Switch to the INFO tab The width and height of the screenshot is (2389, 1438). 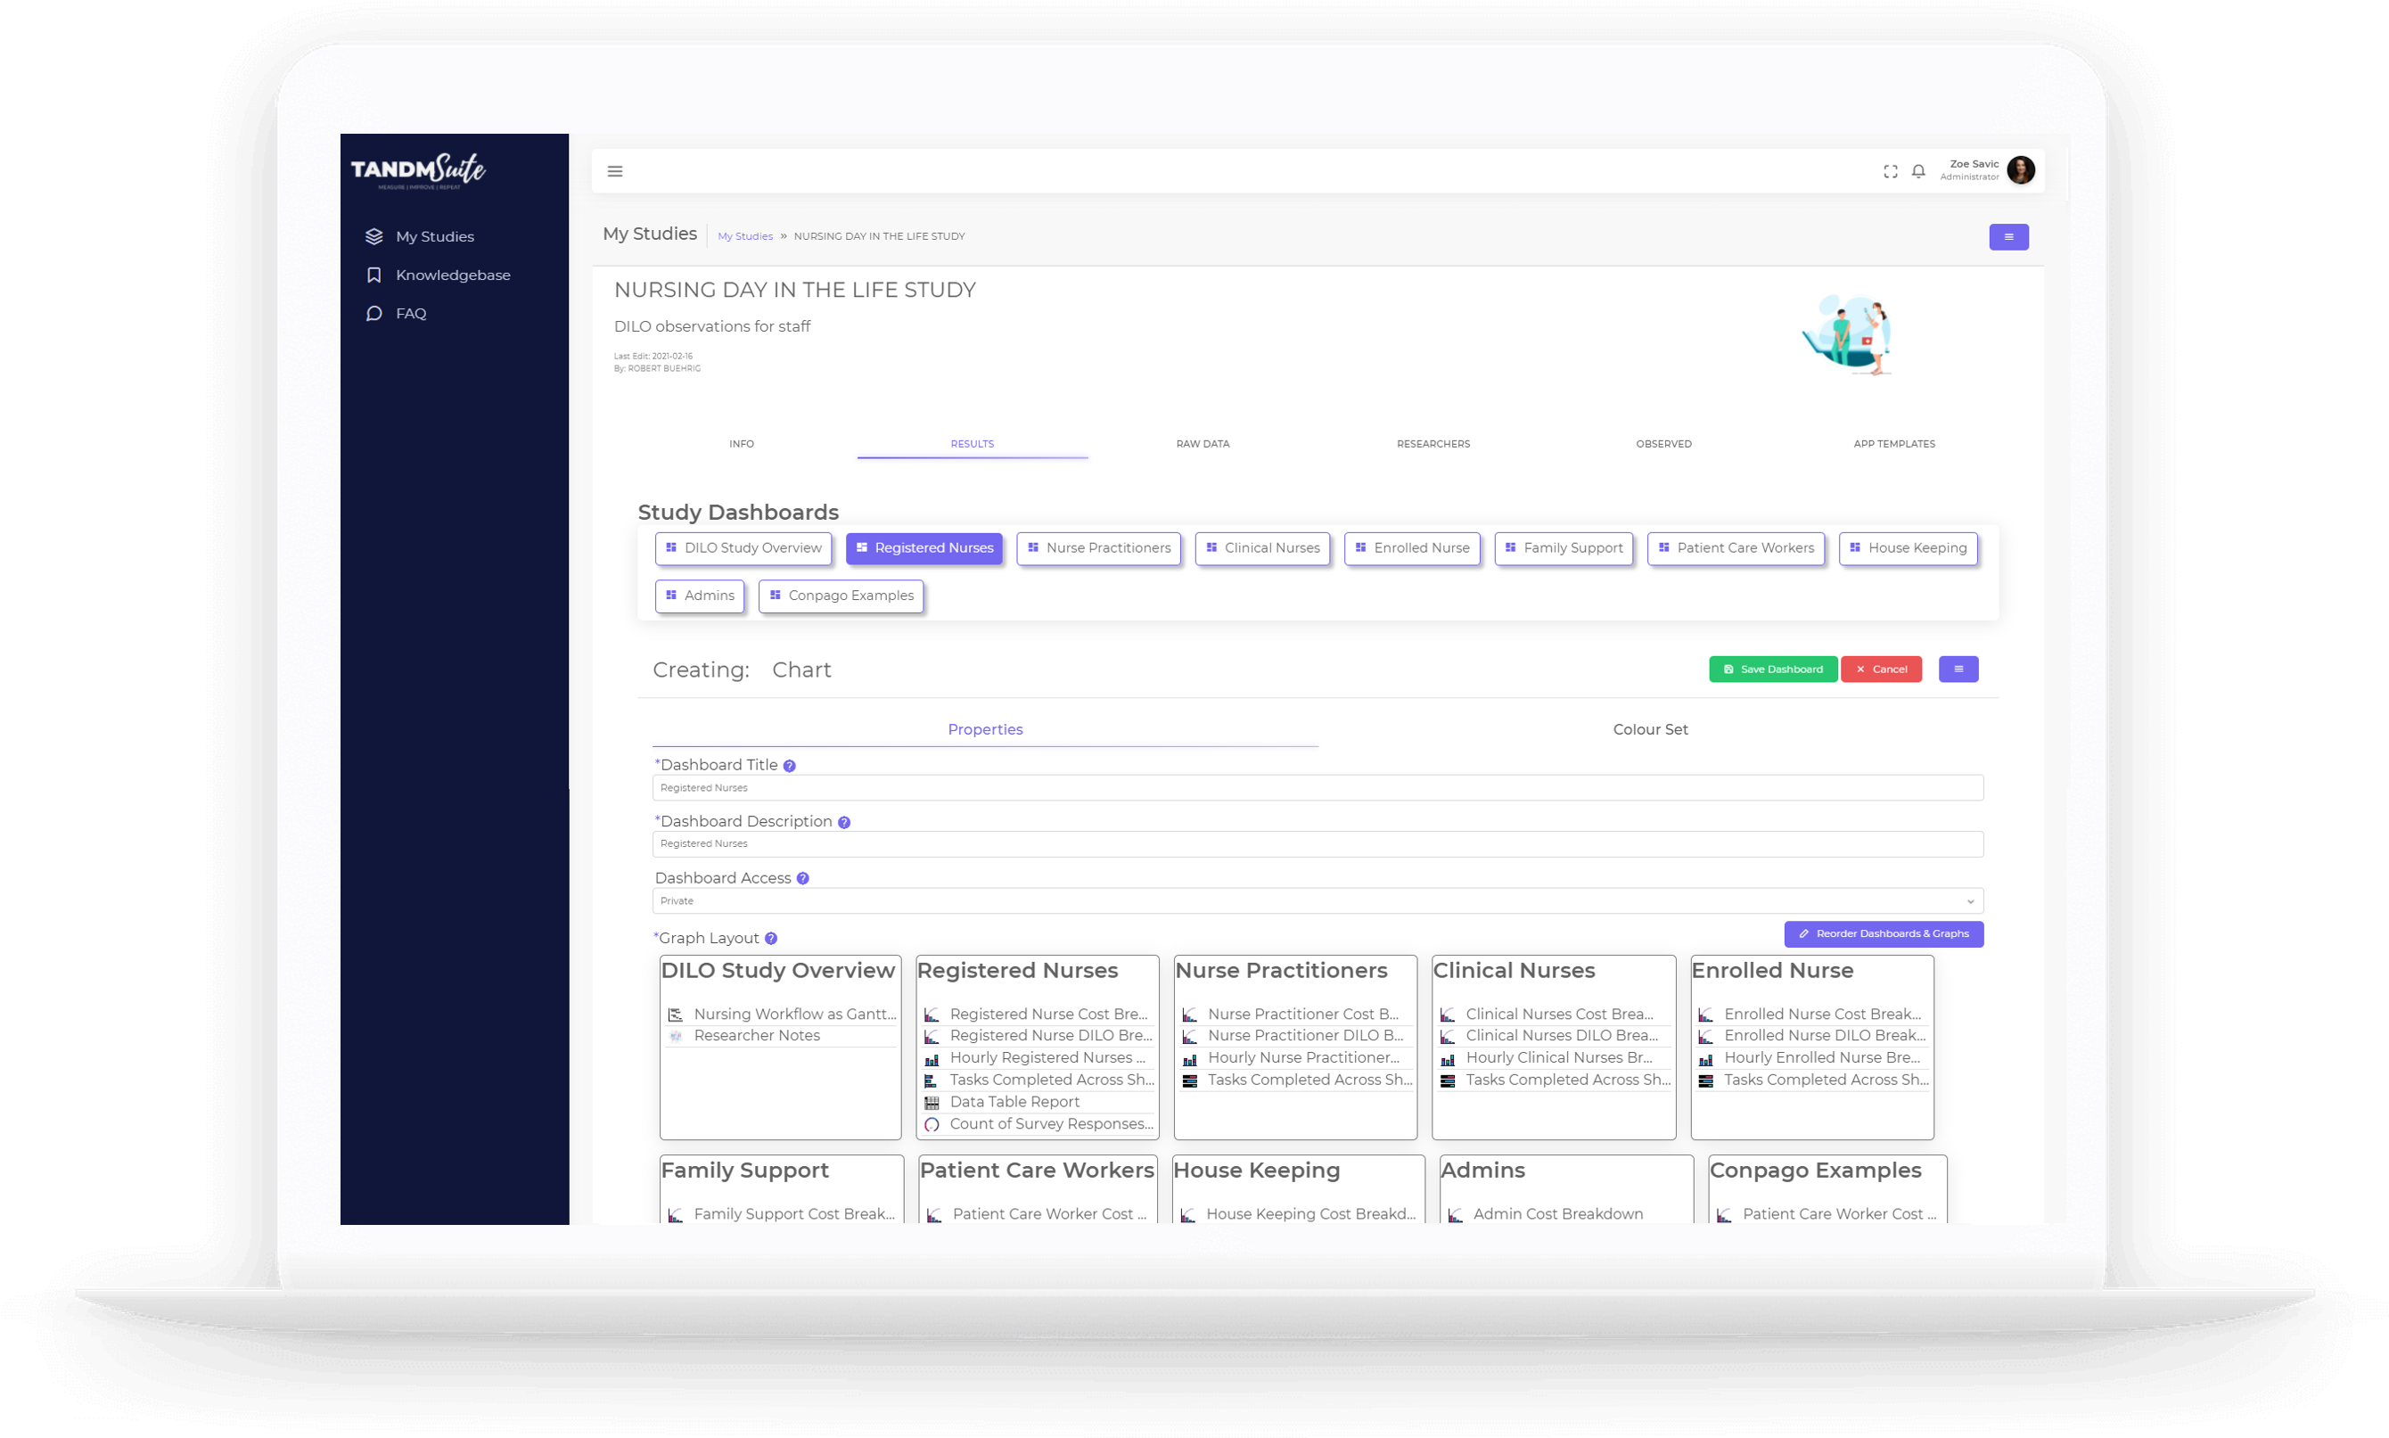(x=741, y=444)
